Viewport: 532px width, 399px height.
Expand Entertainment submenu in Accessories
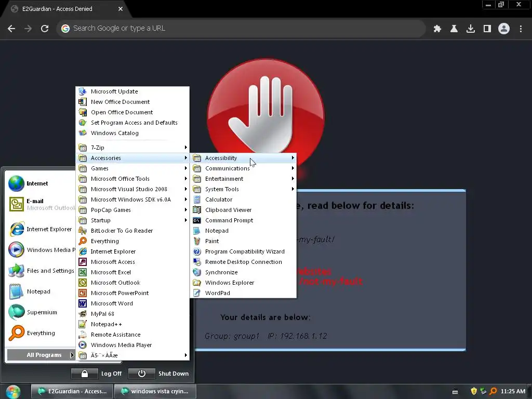point(243,179)
